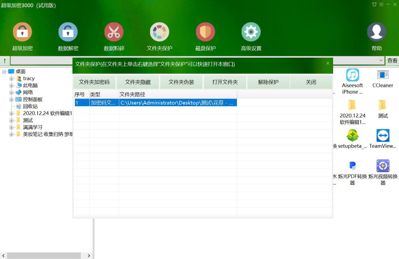Expand the 网络 tree node
Screen dimensions: 399x259
11,92
